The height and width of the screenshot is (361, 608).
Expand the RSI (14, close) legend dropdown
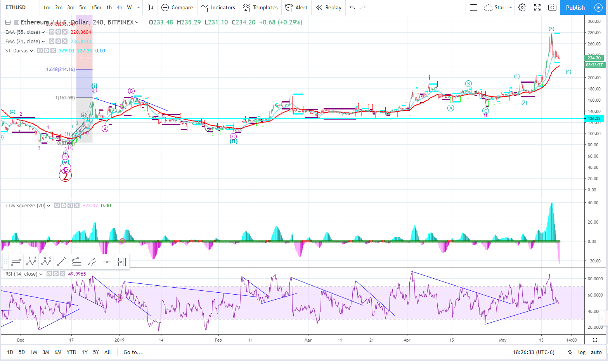(41, 274)
